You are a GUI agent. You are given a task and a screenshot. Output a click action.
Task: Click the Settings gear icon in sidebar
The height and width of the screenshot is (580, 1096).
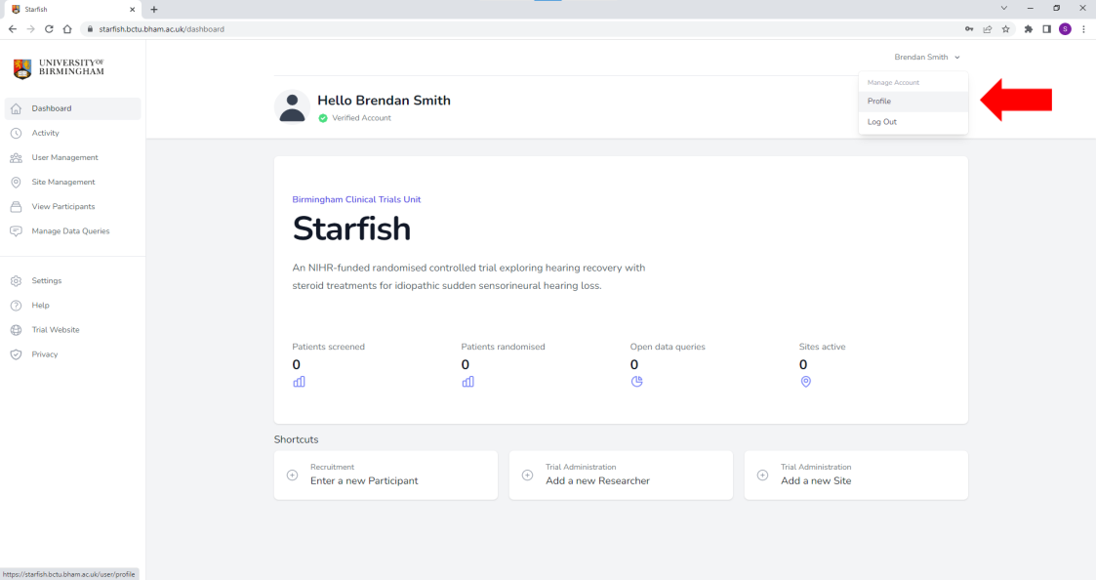click(x=16, y=280)
